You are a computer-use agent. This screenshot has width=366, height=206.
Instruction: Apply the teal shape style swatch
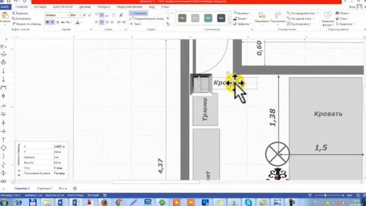[208, 18]
